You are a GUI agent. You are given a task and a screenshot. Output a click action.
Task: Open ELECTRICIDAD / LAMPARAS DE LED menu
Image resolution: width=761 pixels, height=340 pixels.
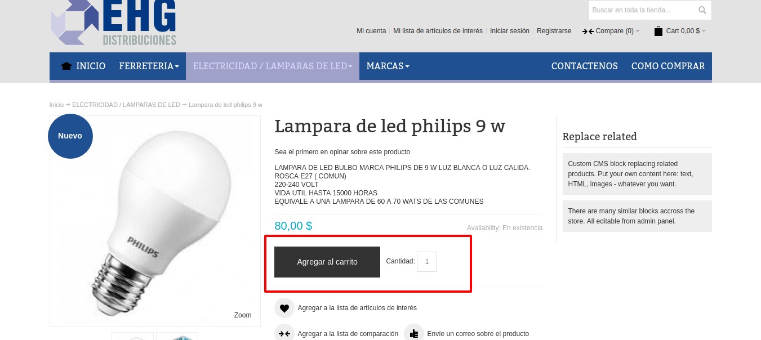pyautogui.click(x=273, y=66)
